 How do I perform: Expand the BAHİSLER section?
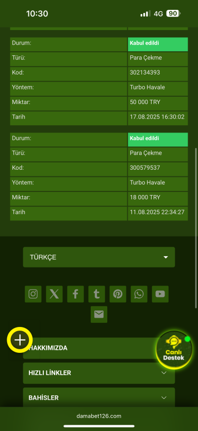[x=99, y=398]
